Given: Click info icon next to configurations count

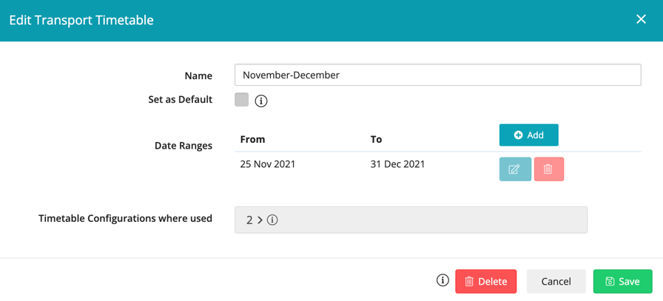Looking at the screenshot, I should pos(272,220).
